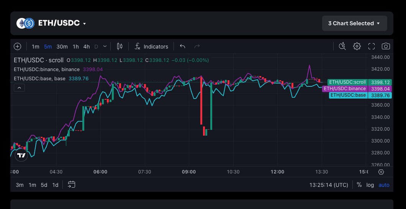This screenshot has width=406, height=209.
Task: Click the 12:00 time axis label
Action: (x=278, y=172)
